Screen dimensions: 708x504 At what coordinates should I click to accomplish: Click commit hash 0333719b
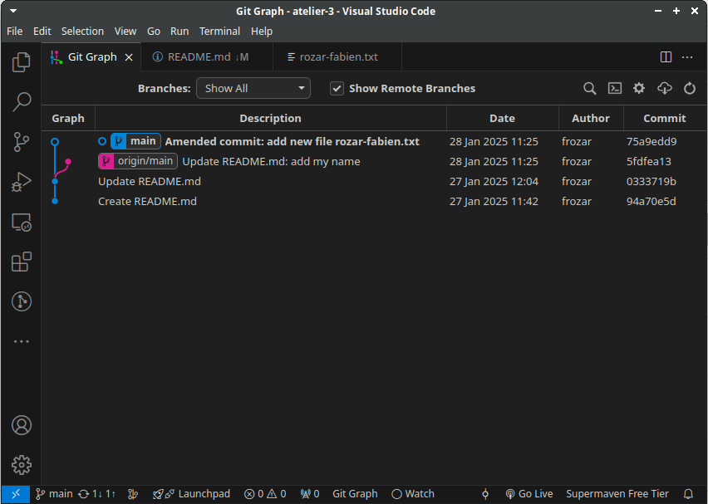651,181
